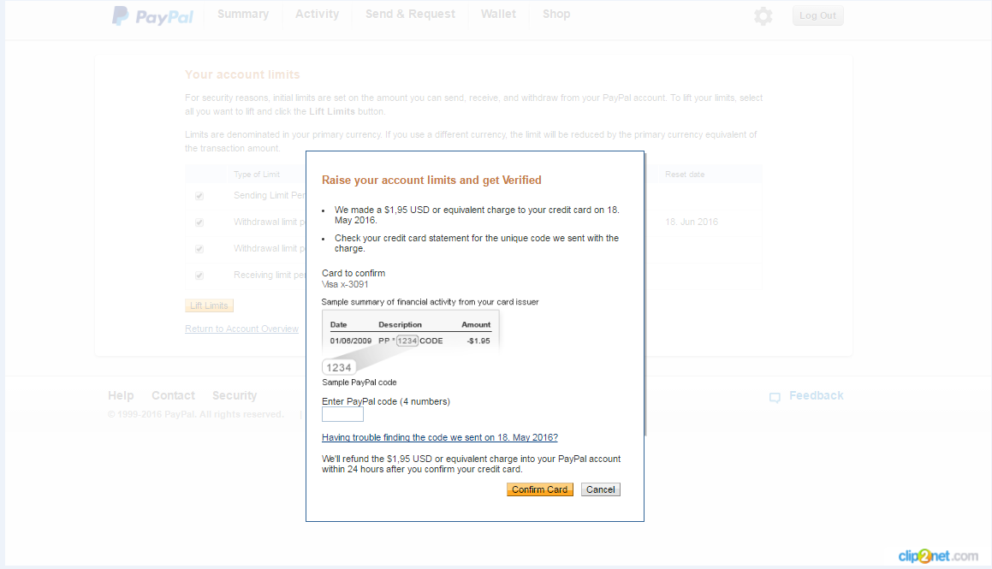The width and height of the screenshot is (992, 569).
Task: Click the 'Your account limits' heading
Action: (x=242, y=74)
